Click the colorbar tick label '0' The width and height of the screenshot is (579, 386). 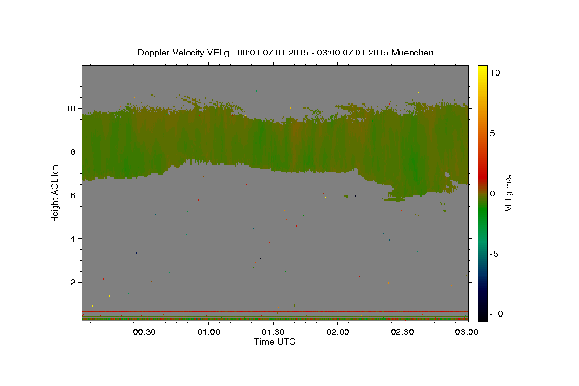pos(492,193)
